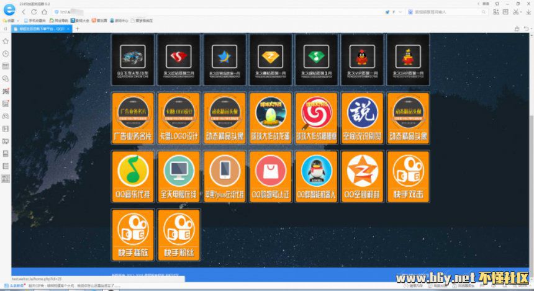Viewport: 534px width, 291px height.
Task: Open the 球球大作战 dragon egg tile
Action: coord(270,118)
